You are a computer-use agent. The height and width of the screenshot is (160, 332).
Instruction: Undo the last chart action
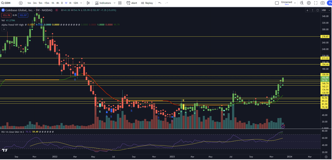point(160,3)
